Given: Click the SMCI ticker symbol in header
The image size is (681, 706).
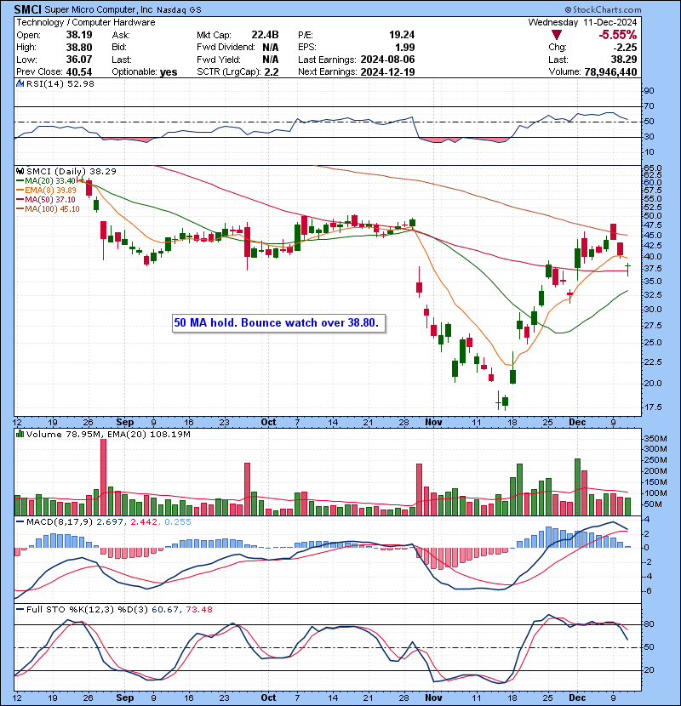Looking at the screenshot, I should pyautogui.click(x=28, y=9).
